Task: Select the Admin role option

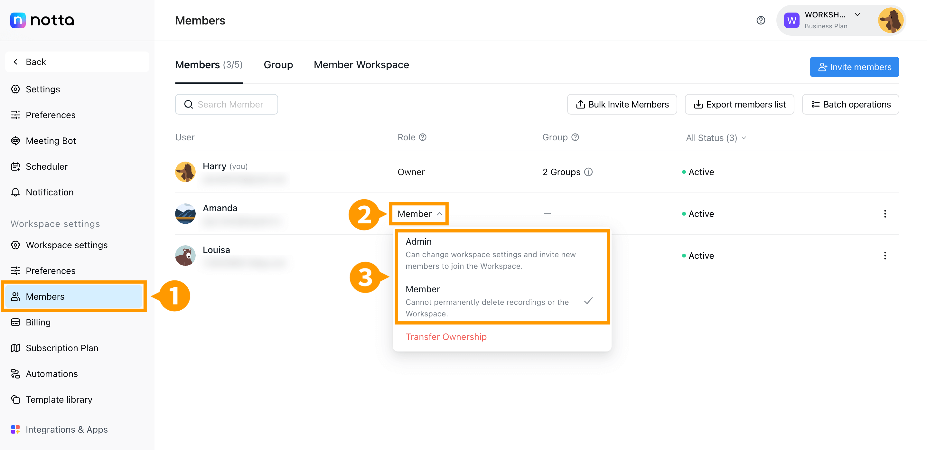Action: click(502, 253)
